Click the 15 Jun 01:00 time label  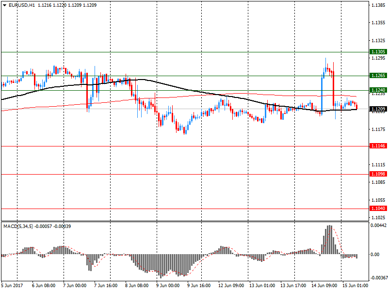(355, 286)
